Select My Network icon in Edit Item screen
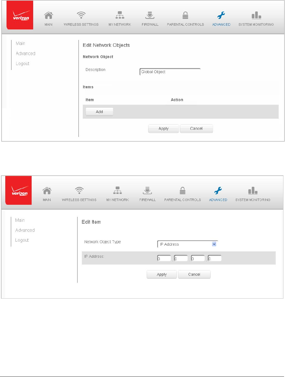Viewport: 285px width, 377px height. pos(118,191)
